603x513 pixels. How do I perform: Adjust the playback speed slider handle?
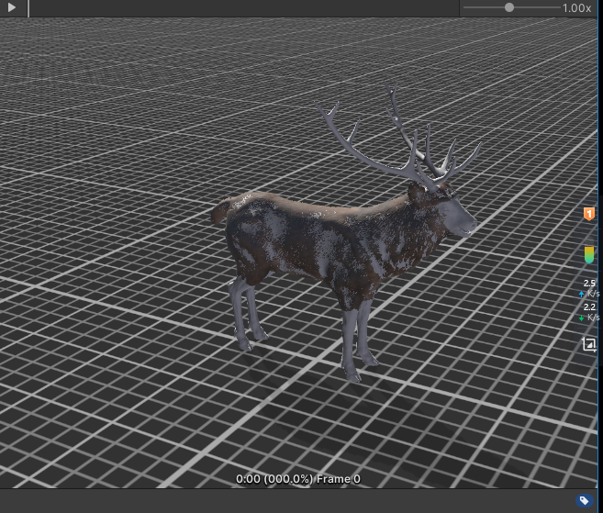(509, 7)
